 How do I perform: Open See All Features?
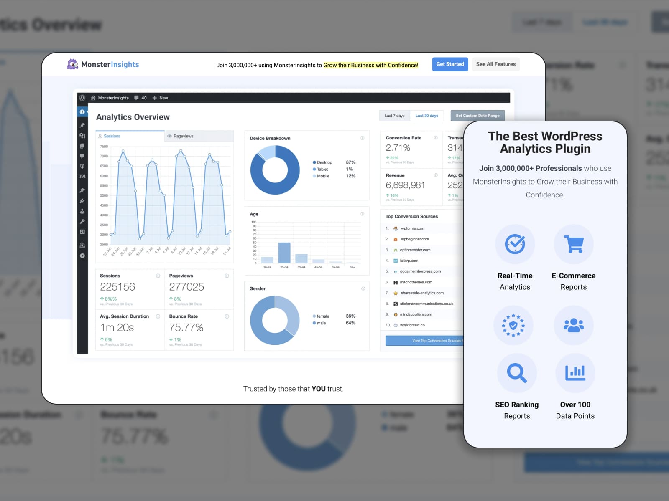click(x=496, y=64)
